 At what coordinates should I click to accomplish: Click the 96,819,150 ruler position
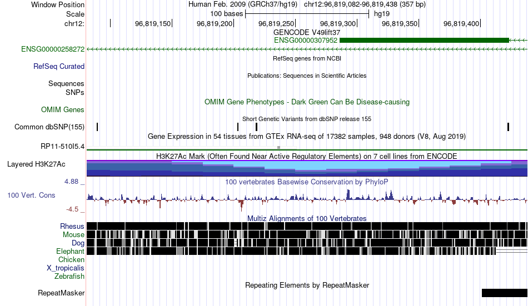point(153,23)
